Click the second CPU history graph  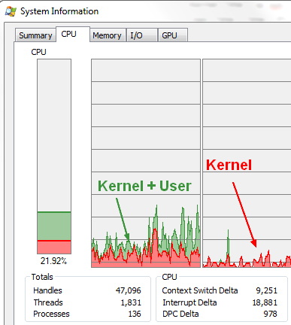(x=247, y=163)
